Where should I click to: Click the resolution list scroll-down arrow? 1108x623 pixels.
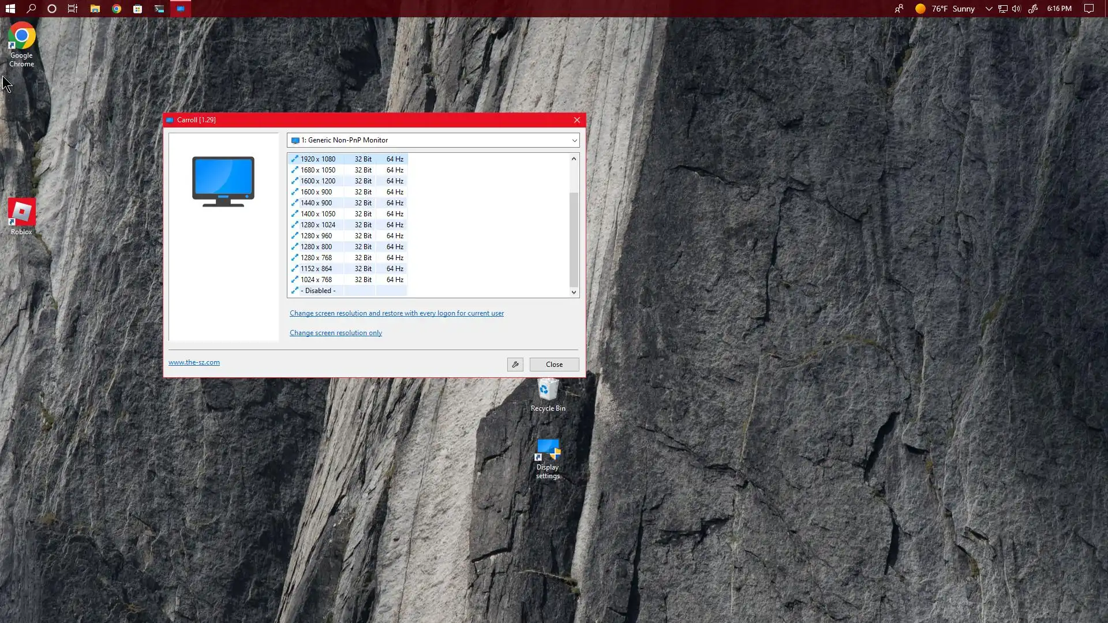point(574,292)
